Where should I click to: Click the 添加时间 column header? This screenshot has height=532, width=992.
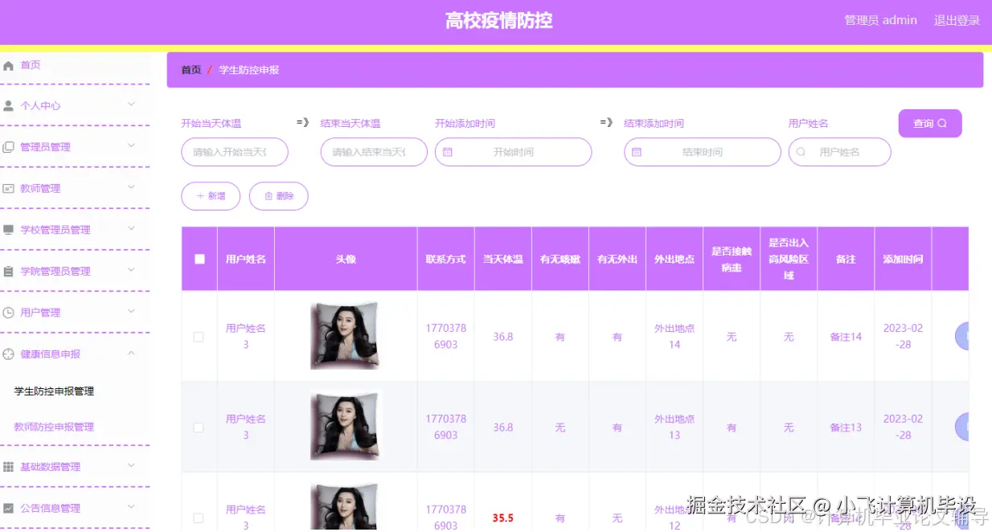[903, 260]
